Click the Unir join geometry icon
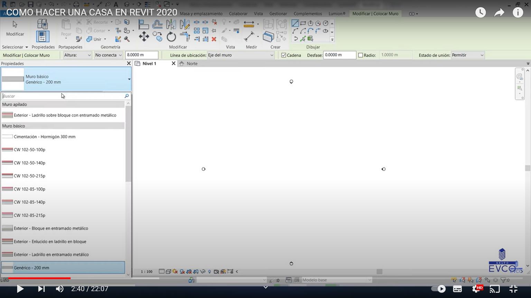The image size is (531, 298). pos(89,39)
